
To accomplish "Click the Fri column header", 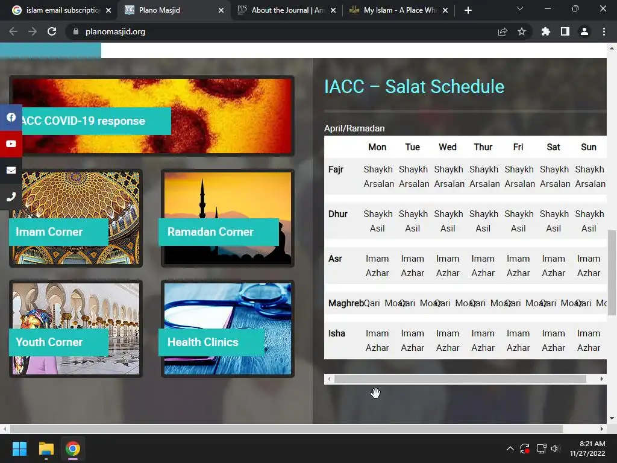I will click(518, 147).
